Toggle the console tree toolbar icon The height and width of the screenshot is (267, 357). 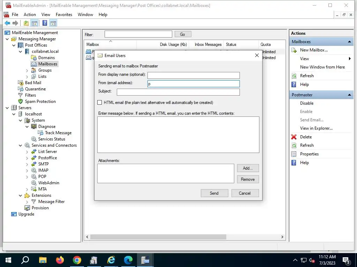pyautogui.click(x=35, y=23)
